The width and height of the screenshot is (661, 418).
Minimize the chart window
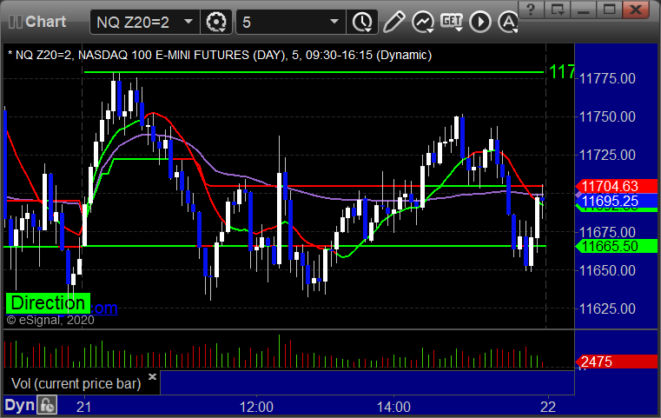tap(583, 10)
